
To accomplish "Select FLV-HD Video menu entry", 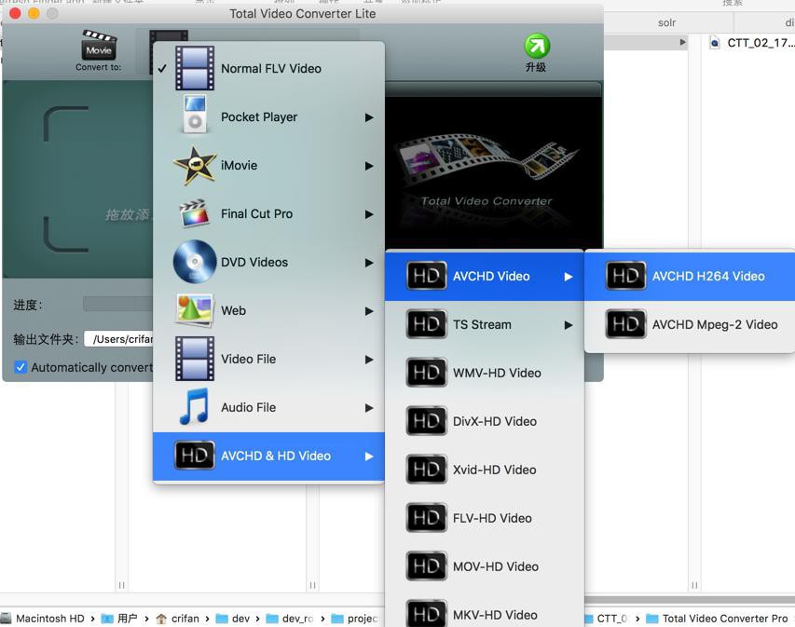I will [485, 517].
